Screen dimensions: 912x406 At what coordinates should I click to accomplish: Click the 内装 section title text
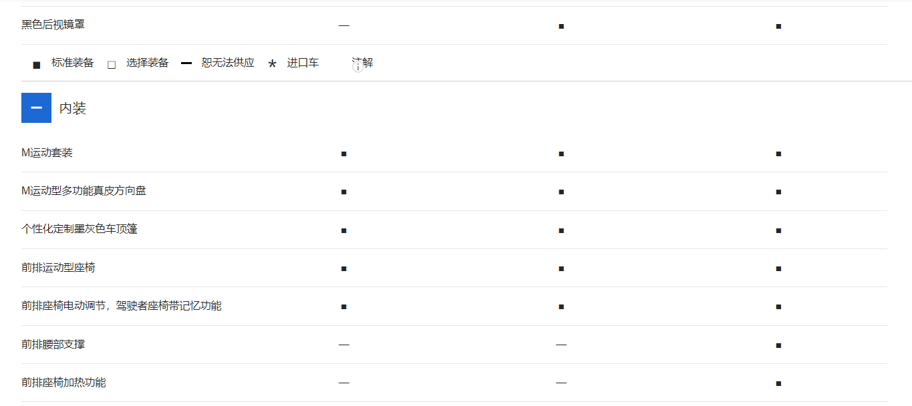click(71, 108)
